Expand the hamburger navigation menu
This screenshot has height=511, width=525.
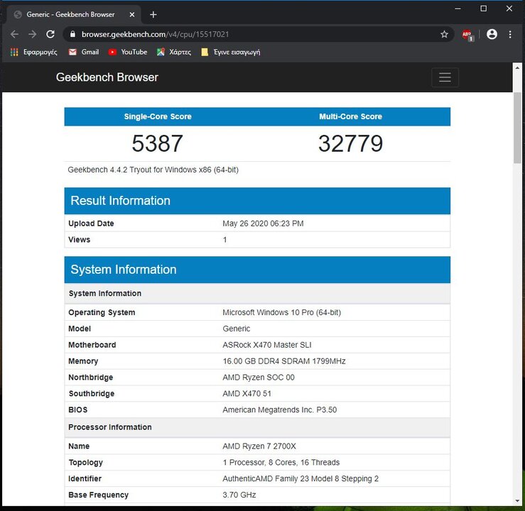pyautogui.click(x=445, y=77)
